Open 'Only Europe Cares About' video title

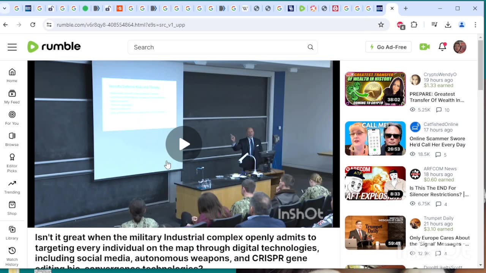point(440,241)
